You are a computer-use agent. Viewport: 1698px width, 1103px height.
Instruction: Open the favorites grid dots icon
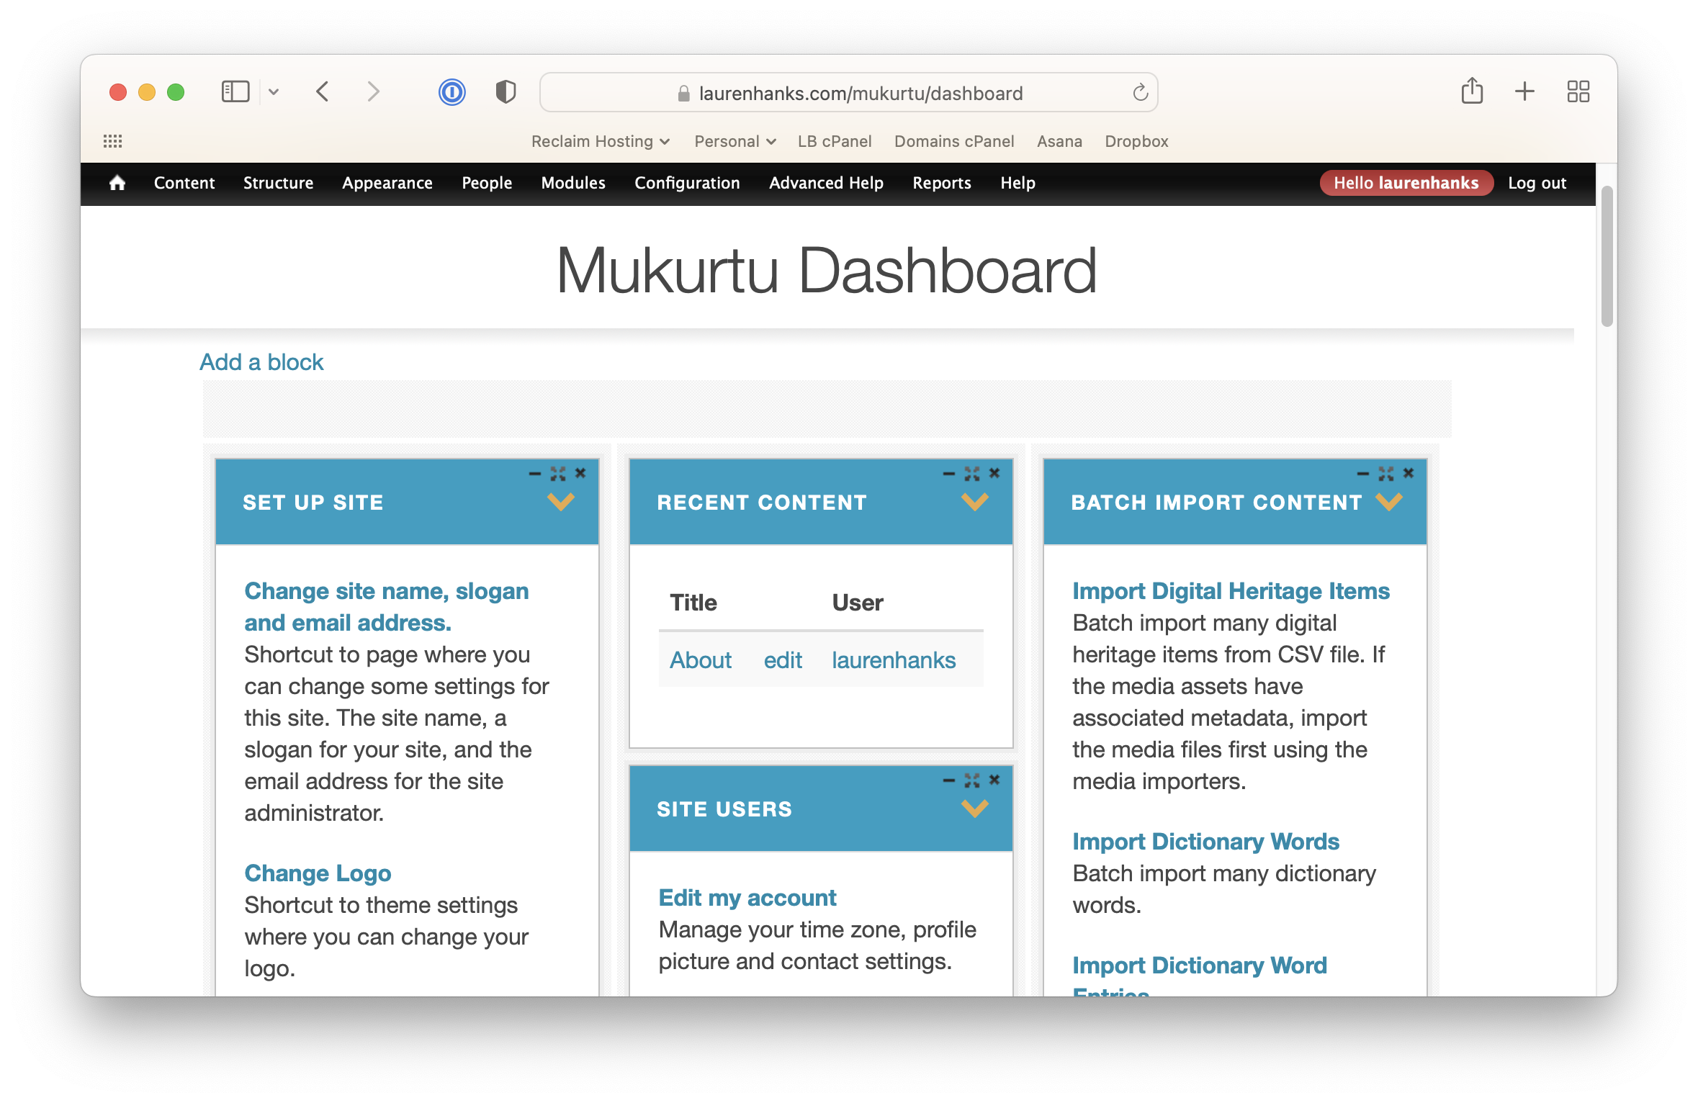pyautogui.click(x=112, y=141)
